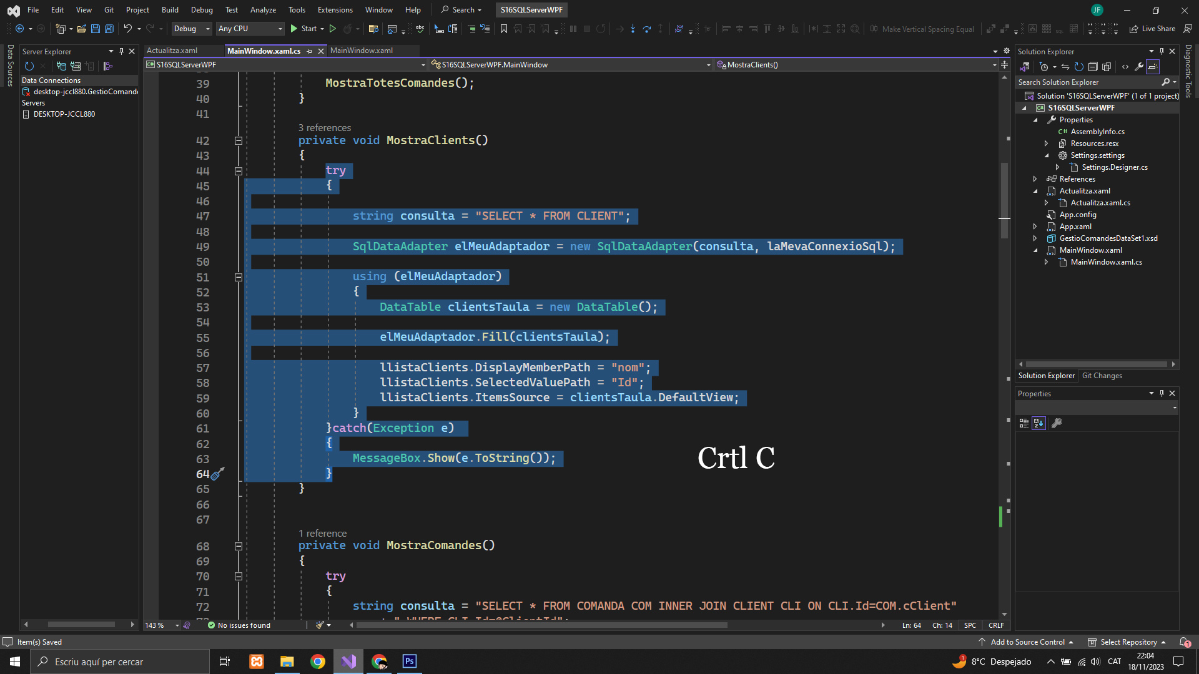Collapse the MostraClients method outline
The width and height of the screenshot is (1199, 674).
point(238,141)
